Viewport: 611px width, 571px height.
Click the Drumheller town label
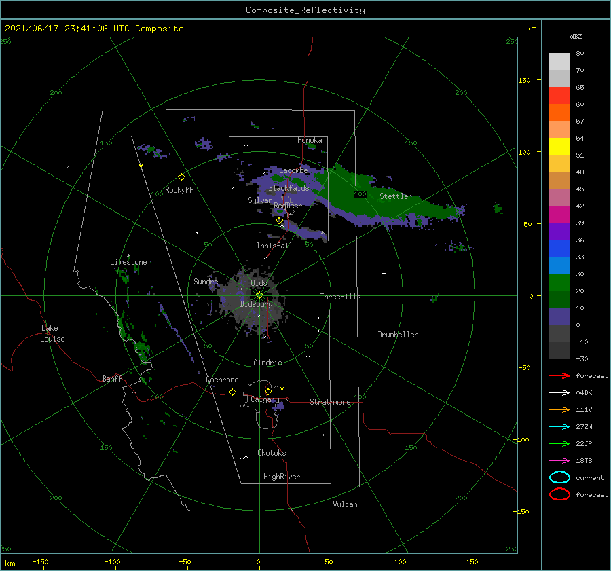398,335
